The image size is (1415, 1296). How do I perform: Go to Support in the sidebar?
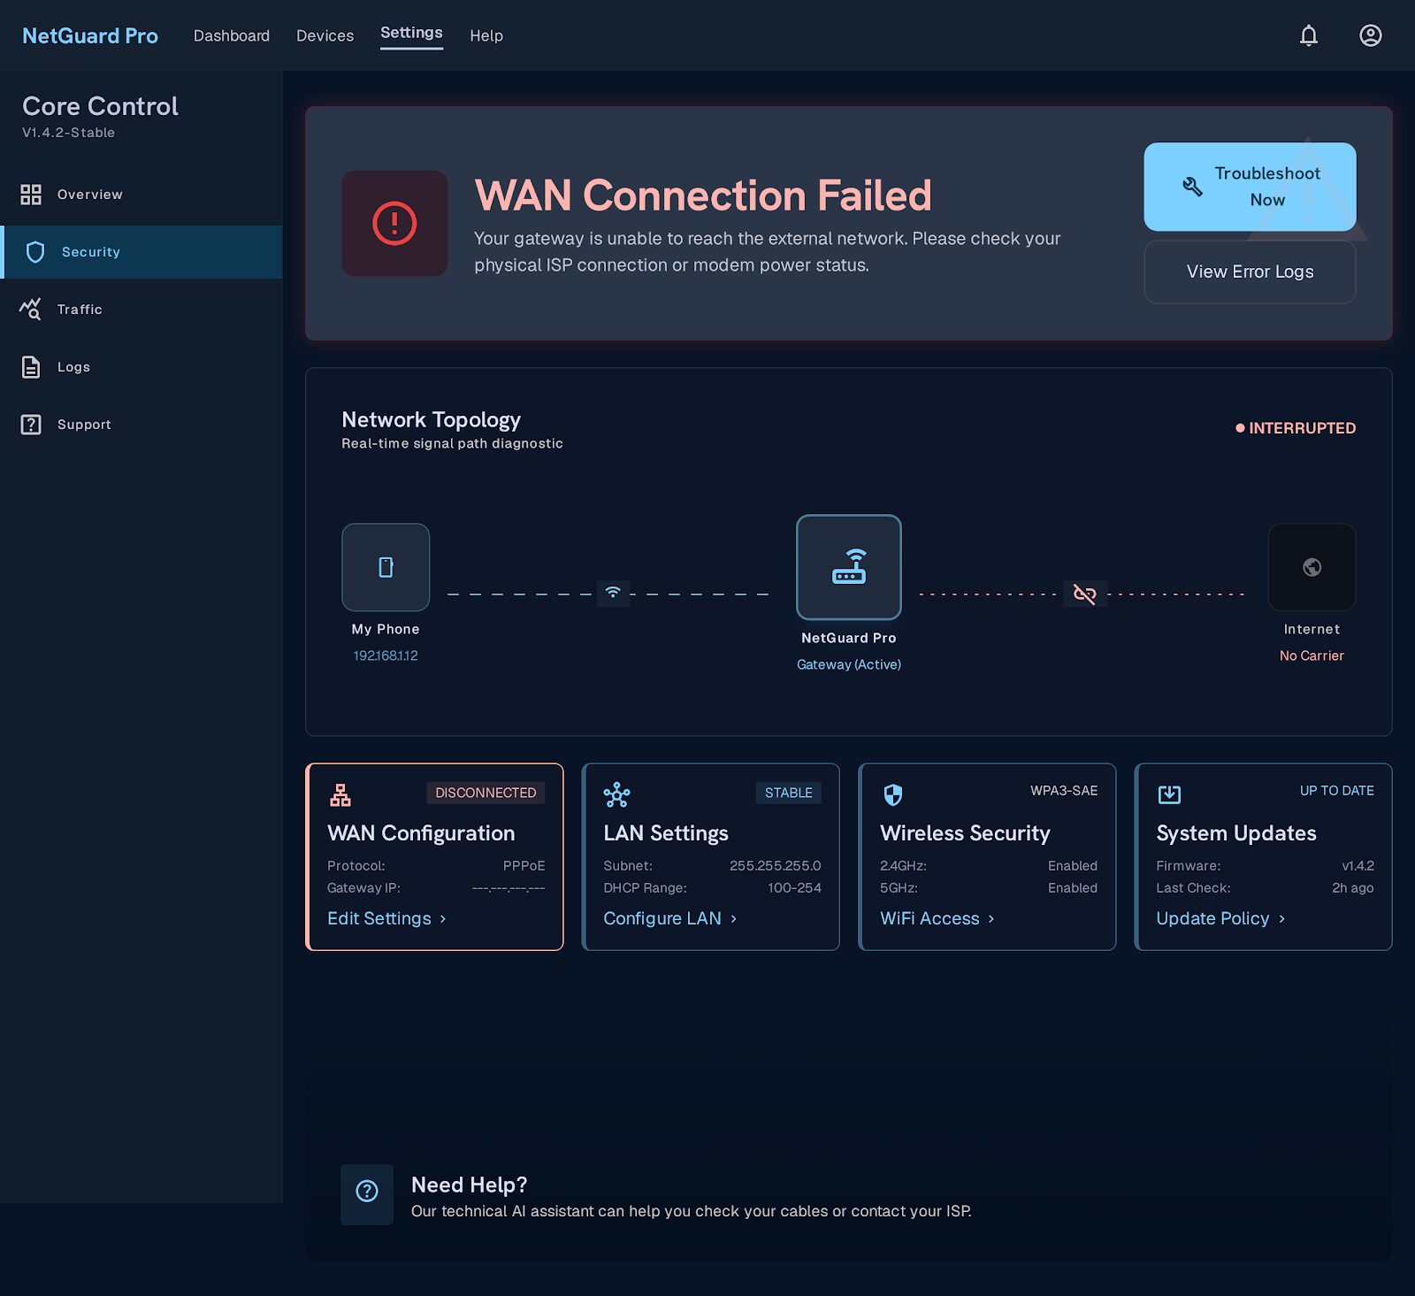(x=141, y=425)
